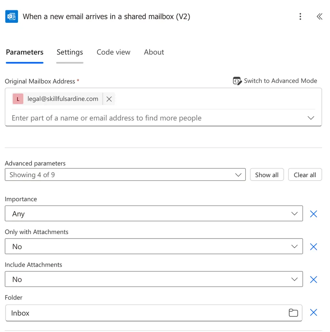This screenshot has height=332, width=330.
Task: Switch to the Settings tab
Action: point(70,52)
